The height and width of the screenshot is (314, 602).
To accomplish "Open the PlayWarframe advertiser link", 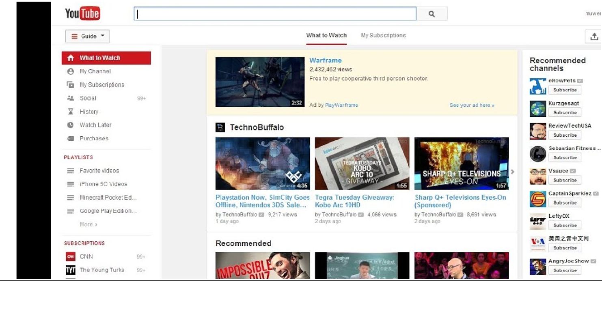I will (x=341, y=105).
